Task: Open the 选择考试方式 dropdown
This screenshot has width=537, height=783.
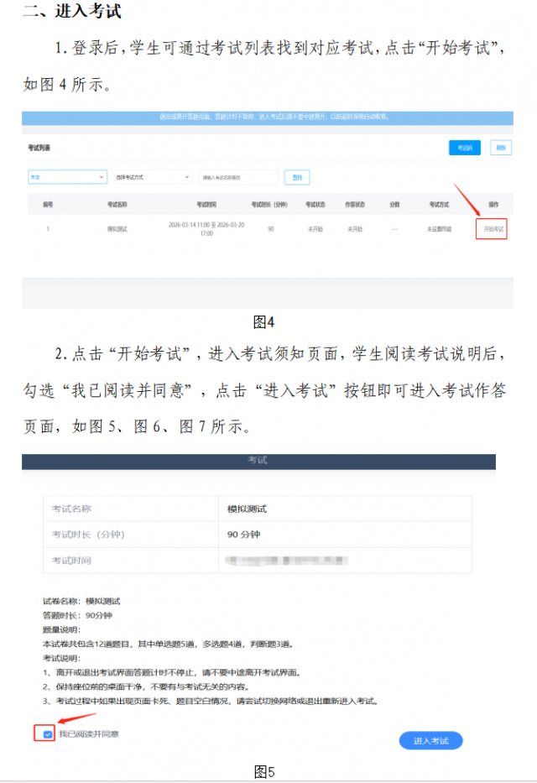Action: [x=153, y=177]
